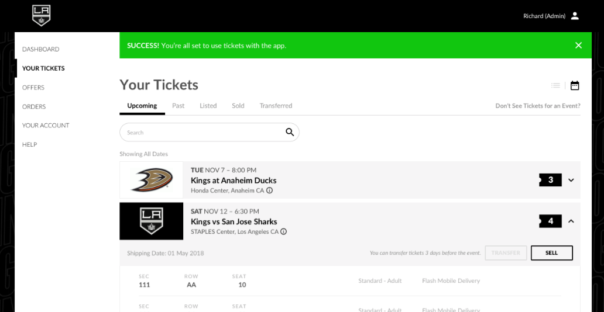Screen dimensions: 604x312
Task: Open the Listed tickets tab
Action: tap(208, 106)
